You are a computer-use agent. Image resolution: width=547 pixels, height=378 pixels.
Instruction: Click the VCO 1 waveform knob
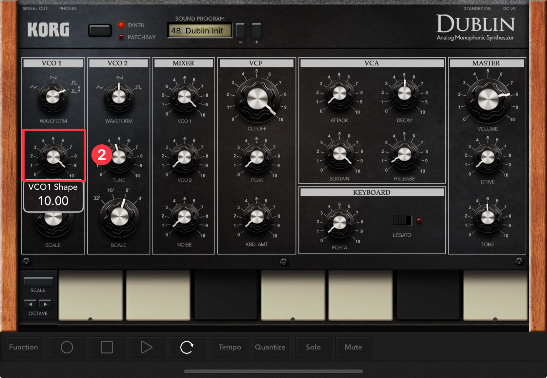pyautogui.click(x=53, y=97)
